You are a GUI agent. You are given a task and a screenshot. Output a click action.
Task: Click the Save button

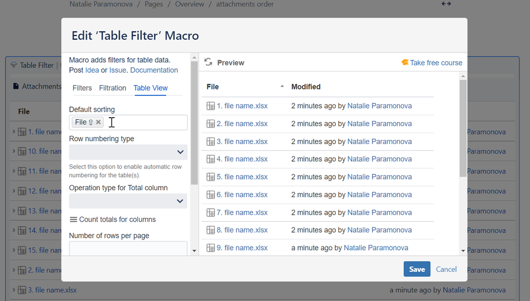click(x=417, y=269)
